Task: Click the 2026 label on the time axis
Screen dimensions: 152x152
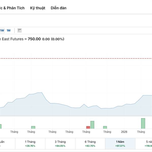Action: [x=124, y=132]
